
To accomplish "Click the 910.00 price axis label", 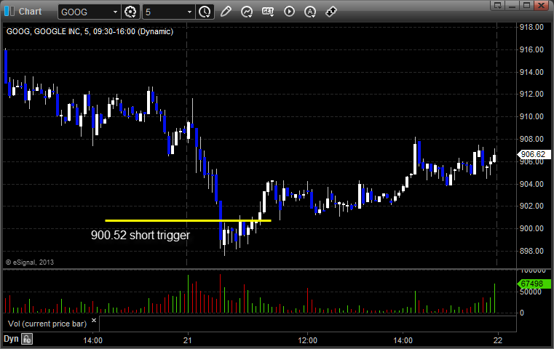I will click(531, 117).
